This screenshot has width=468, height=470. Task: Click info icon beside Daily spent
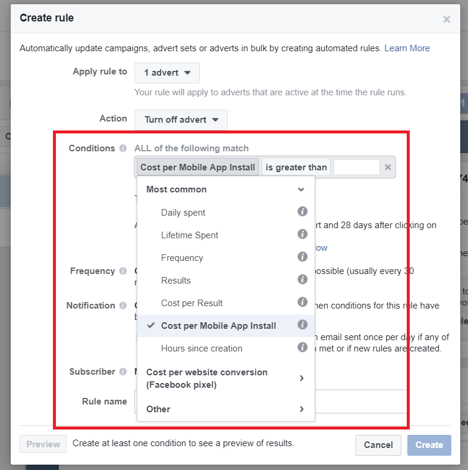point(302,211)
